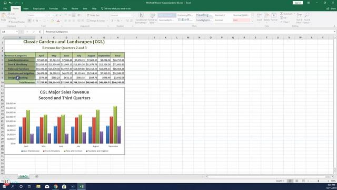Open Find & Select magnifier menu

306,18
